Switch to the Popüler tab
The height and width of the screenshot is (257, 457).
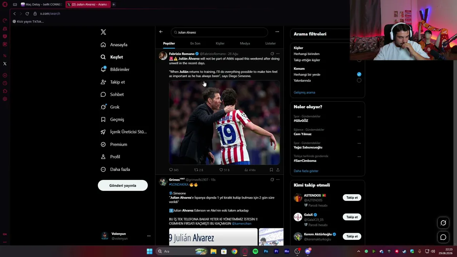pyautogui.click(x=169, y=44)
